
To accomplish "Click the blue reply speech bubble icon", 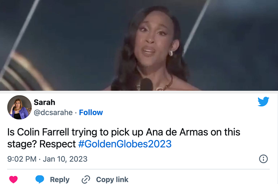I will (x=40, y=179).
